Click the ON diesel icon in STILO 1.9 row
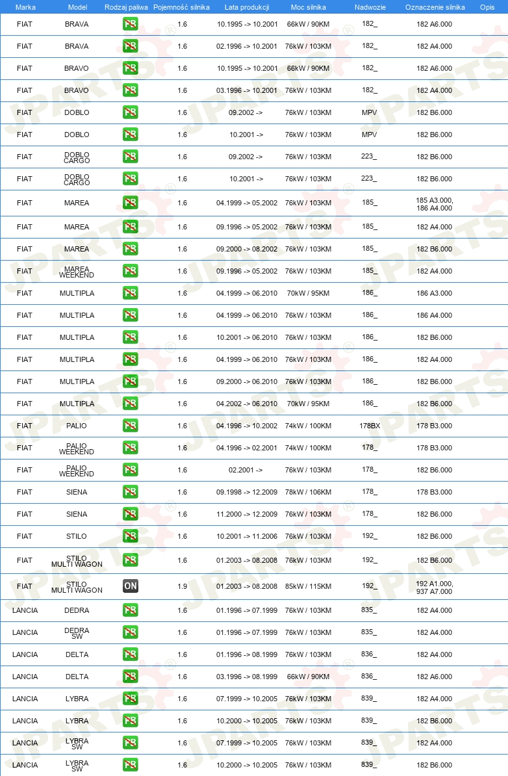The height and width of the screenshot is (776, 508). pos(131,586)
